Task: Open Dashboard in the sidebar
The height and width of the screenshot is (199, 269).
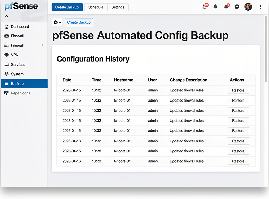Action: pyautogui.click(x=24, y=27)
